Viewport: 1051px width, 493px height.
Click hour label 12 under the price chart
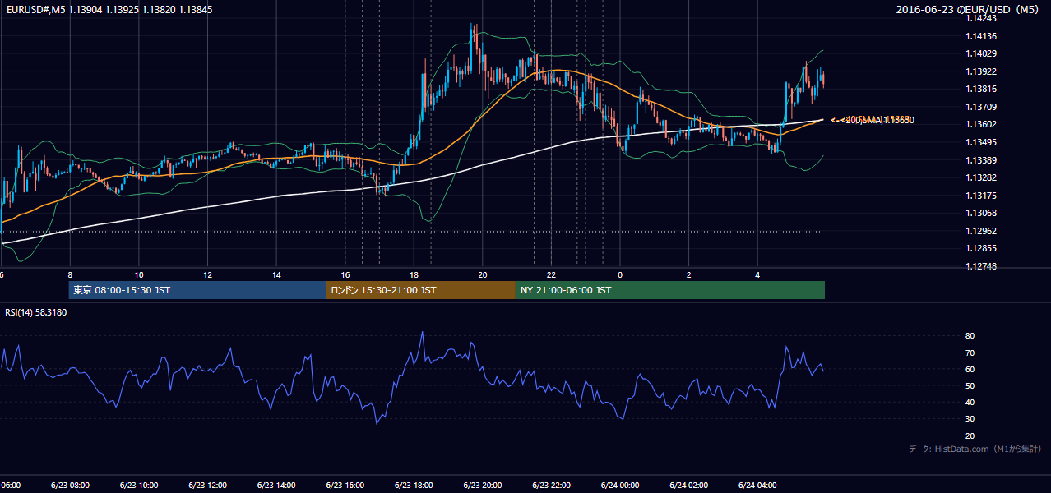click(x=208, y=274)
